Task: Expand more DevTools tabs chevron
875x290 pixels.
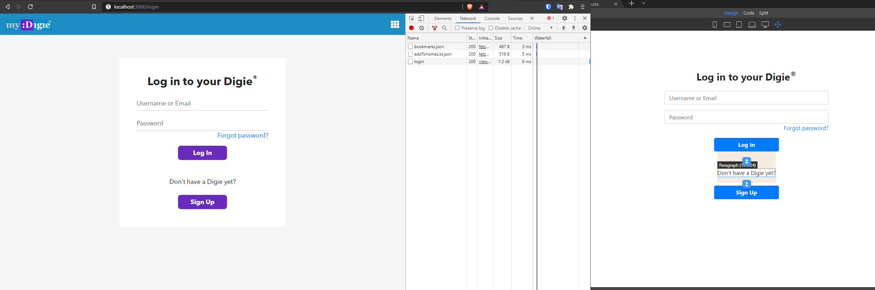Action: 532,18
